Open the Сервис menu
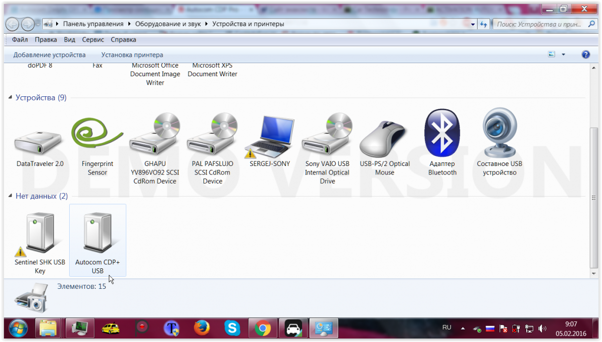602x342 pixels. point(93,40)
